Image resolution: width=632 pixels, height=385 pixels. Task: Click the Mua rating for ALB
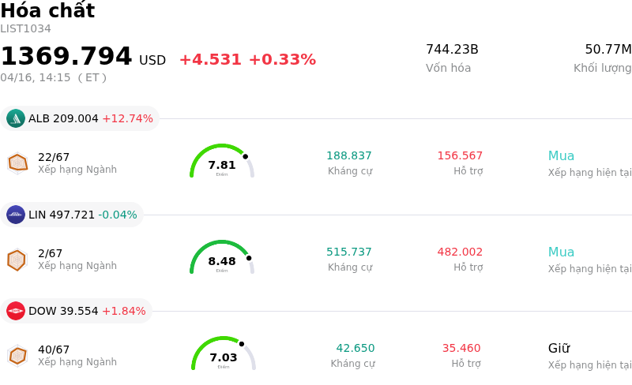561,156
